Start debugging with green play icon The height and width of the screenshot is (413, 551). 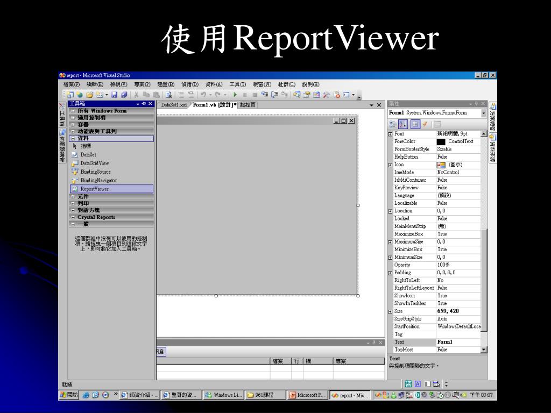(235, 95)
